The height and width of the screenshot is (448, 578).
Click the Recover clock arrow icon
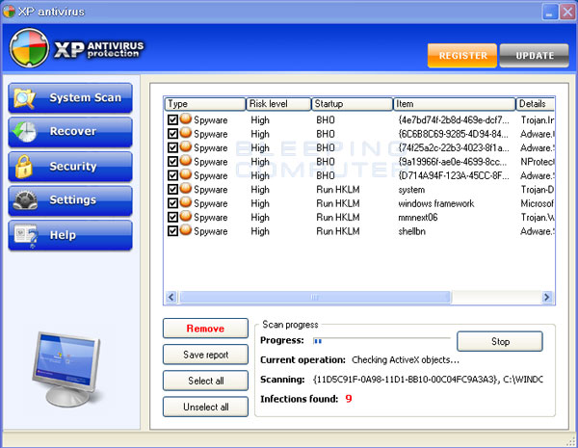(24, 132)
